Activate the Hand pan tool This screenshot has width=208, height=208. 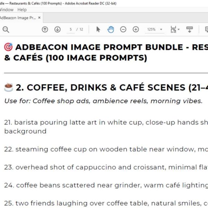pos(111,30)
